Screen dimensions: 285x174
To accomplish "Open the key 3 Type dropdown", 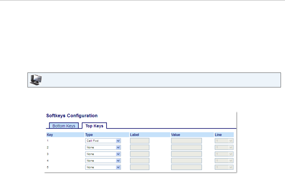I will (103, 154).
